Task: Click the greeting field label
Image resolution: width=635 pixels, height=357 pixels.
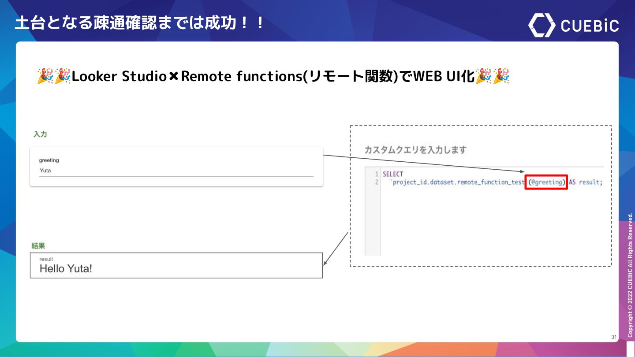Action: point(49,160)
